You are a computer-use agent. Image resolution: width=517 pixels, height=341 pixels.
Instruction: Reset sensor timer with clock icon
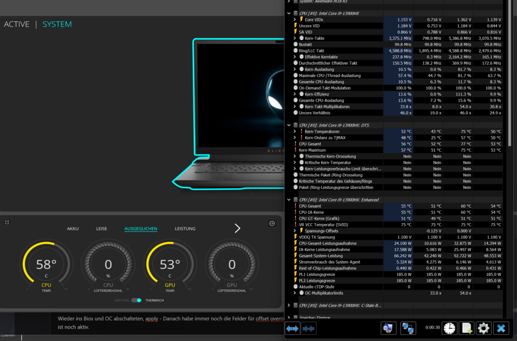(449, 328)
